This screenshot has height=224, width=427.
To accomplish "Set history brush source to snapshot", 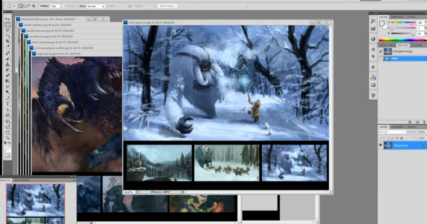I will point(380,52).
